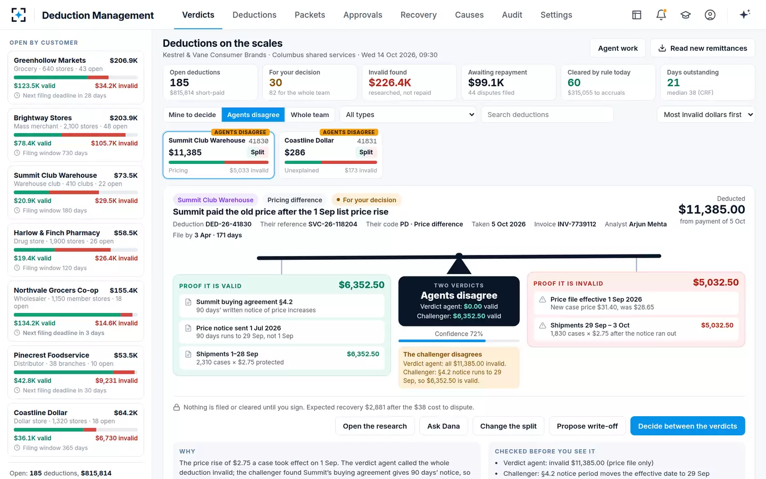Select the Mine to decide filter
The image size is (766, 479).
point(192,114)
